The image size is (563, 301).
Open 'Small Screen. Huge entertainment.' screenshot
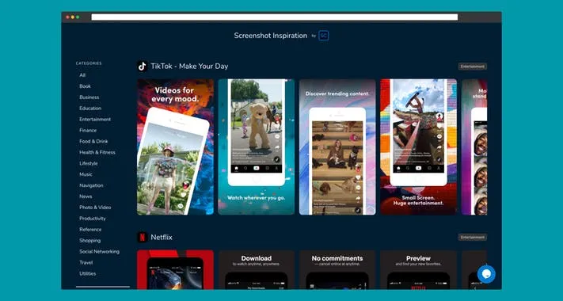[419, 147]
